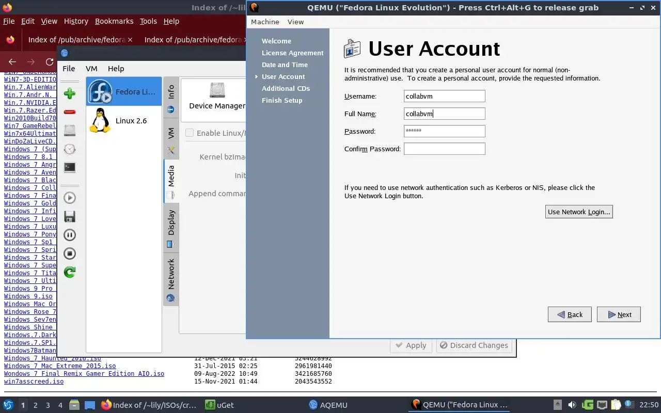This screenshot has width=661, height=413.
Task: Click the floppy save VM icon in AQEMU
Action: 70,216
